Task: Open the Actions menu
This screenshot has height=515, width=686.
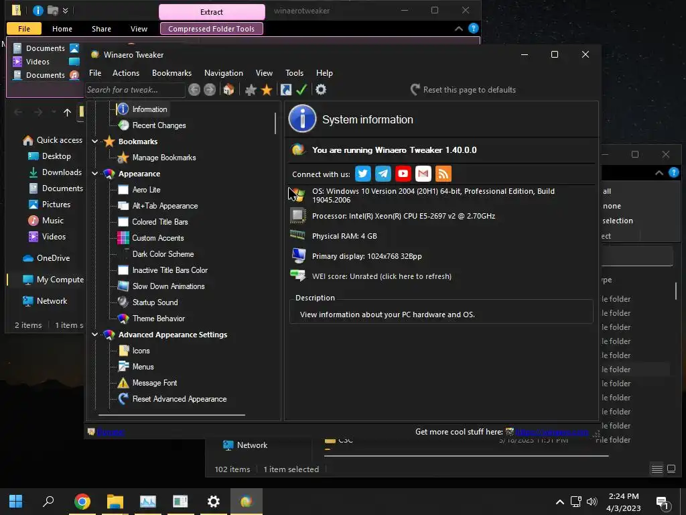Action: (x=125, y=73)
